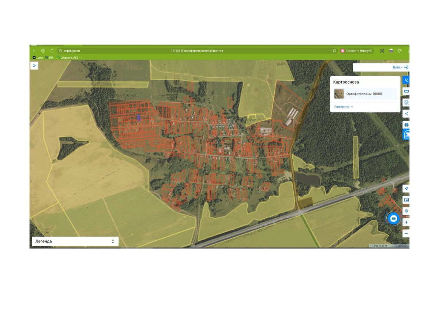Open the Дзен bookmark

tap(38, 58)
